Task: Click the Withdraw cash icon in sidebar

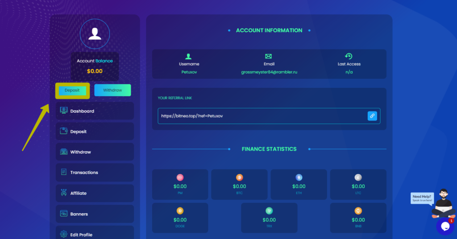Action: [63, 152]
